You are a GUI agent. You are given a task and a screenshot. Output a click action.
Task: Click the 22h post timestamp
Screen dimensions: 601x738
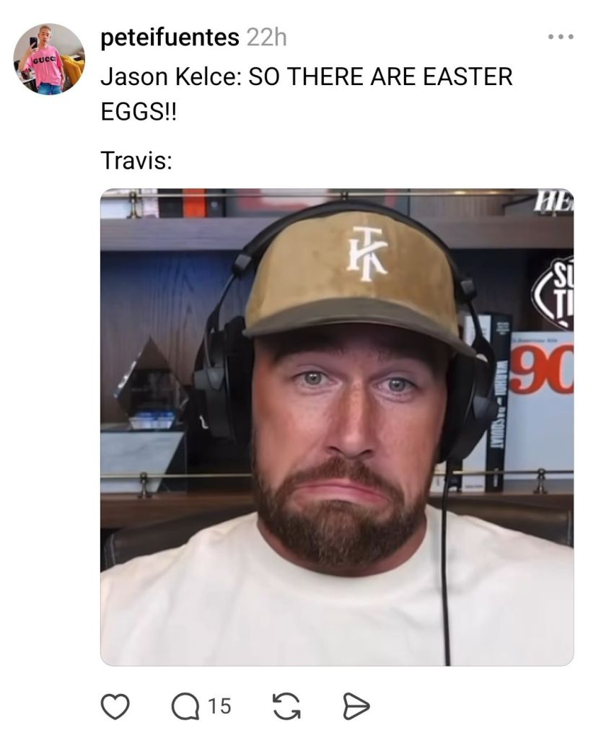[266, 38]
